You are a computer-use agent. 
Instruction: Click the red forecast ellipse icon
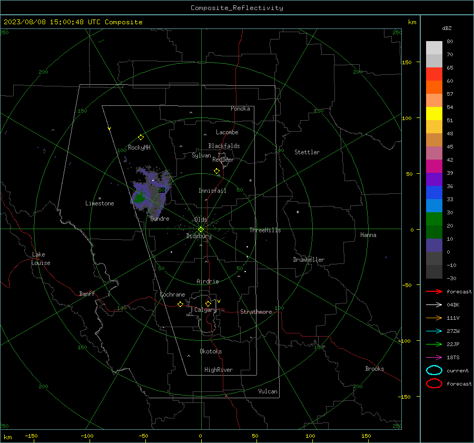point(434,383)
